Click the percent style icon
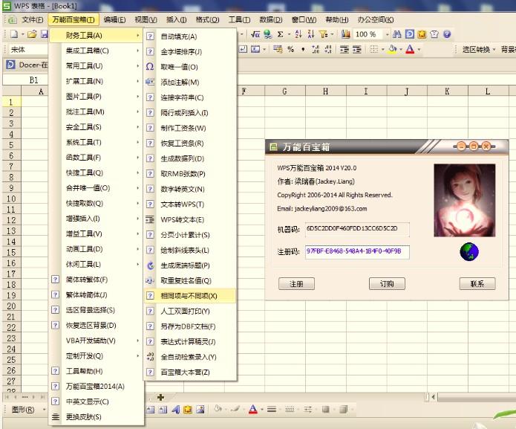Image resolution: width=516 pixels, height=429 pixels. point(290,49)
